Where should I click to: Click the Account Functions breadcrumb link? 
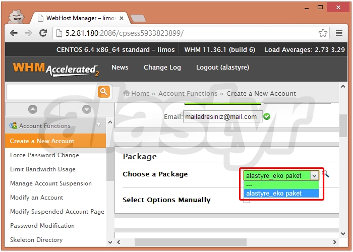tap(188, 93)
